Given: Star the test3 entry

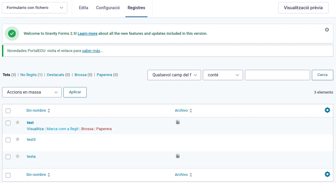Looking at the screenshot, I should tap(18, 139).
